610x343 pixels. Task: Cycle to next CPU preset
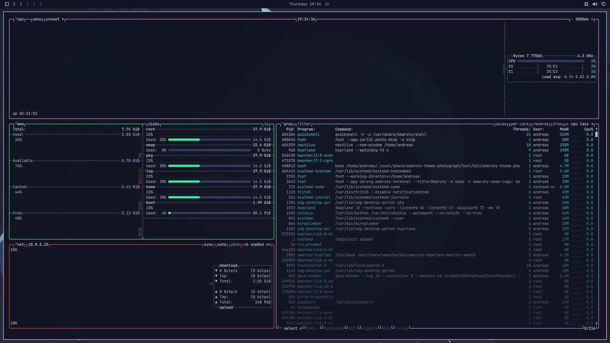53,19
